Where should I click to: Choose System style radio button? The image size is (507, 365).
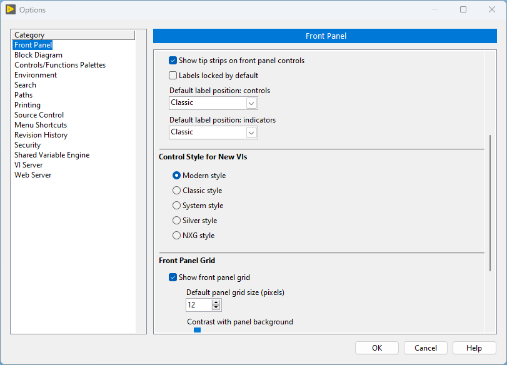point(176,205)
